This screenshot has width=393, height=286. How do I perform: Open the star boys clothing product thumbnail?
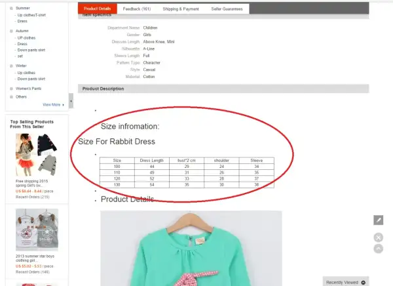coord(37,230)
